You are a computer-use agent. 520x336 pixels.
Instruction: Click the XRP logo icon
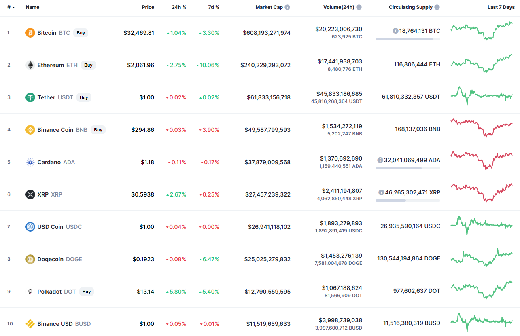coord(30,194)
